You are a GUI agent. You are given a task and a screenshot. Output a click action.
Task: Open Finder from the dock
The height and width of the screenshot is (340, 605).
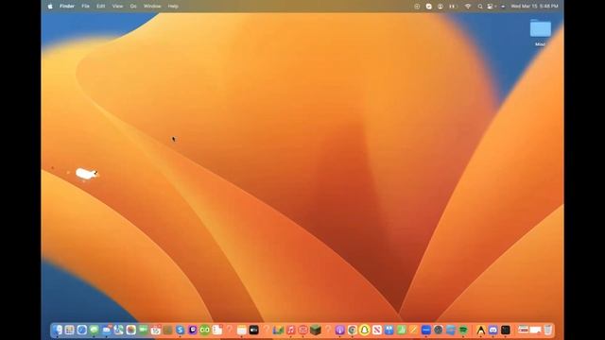click(x=57, y=330)
